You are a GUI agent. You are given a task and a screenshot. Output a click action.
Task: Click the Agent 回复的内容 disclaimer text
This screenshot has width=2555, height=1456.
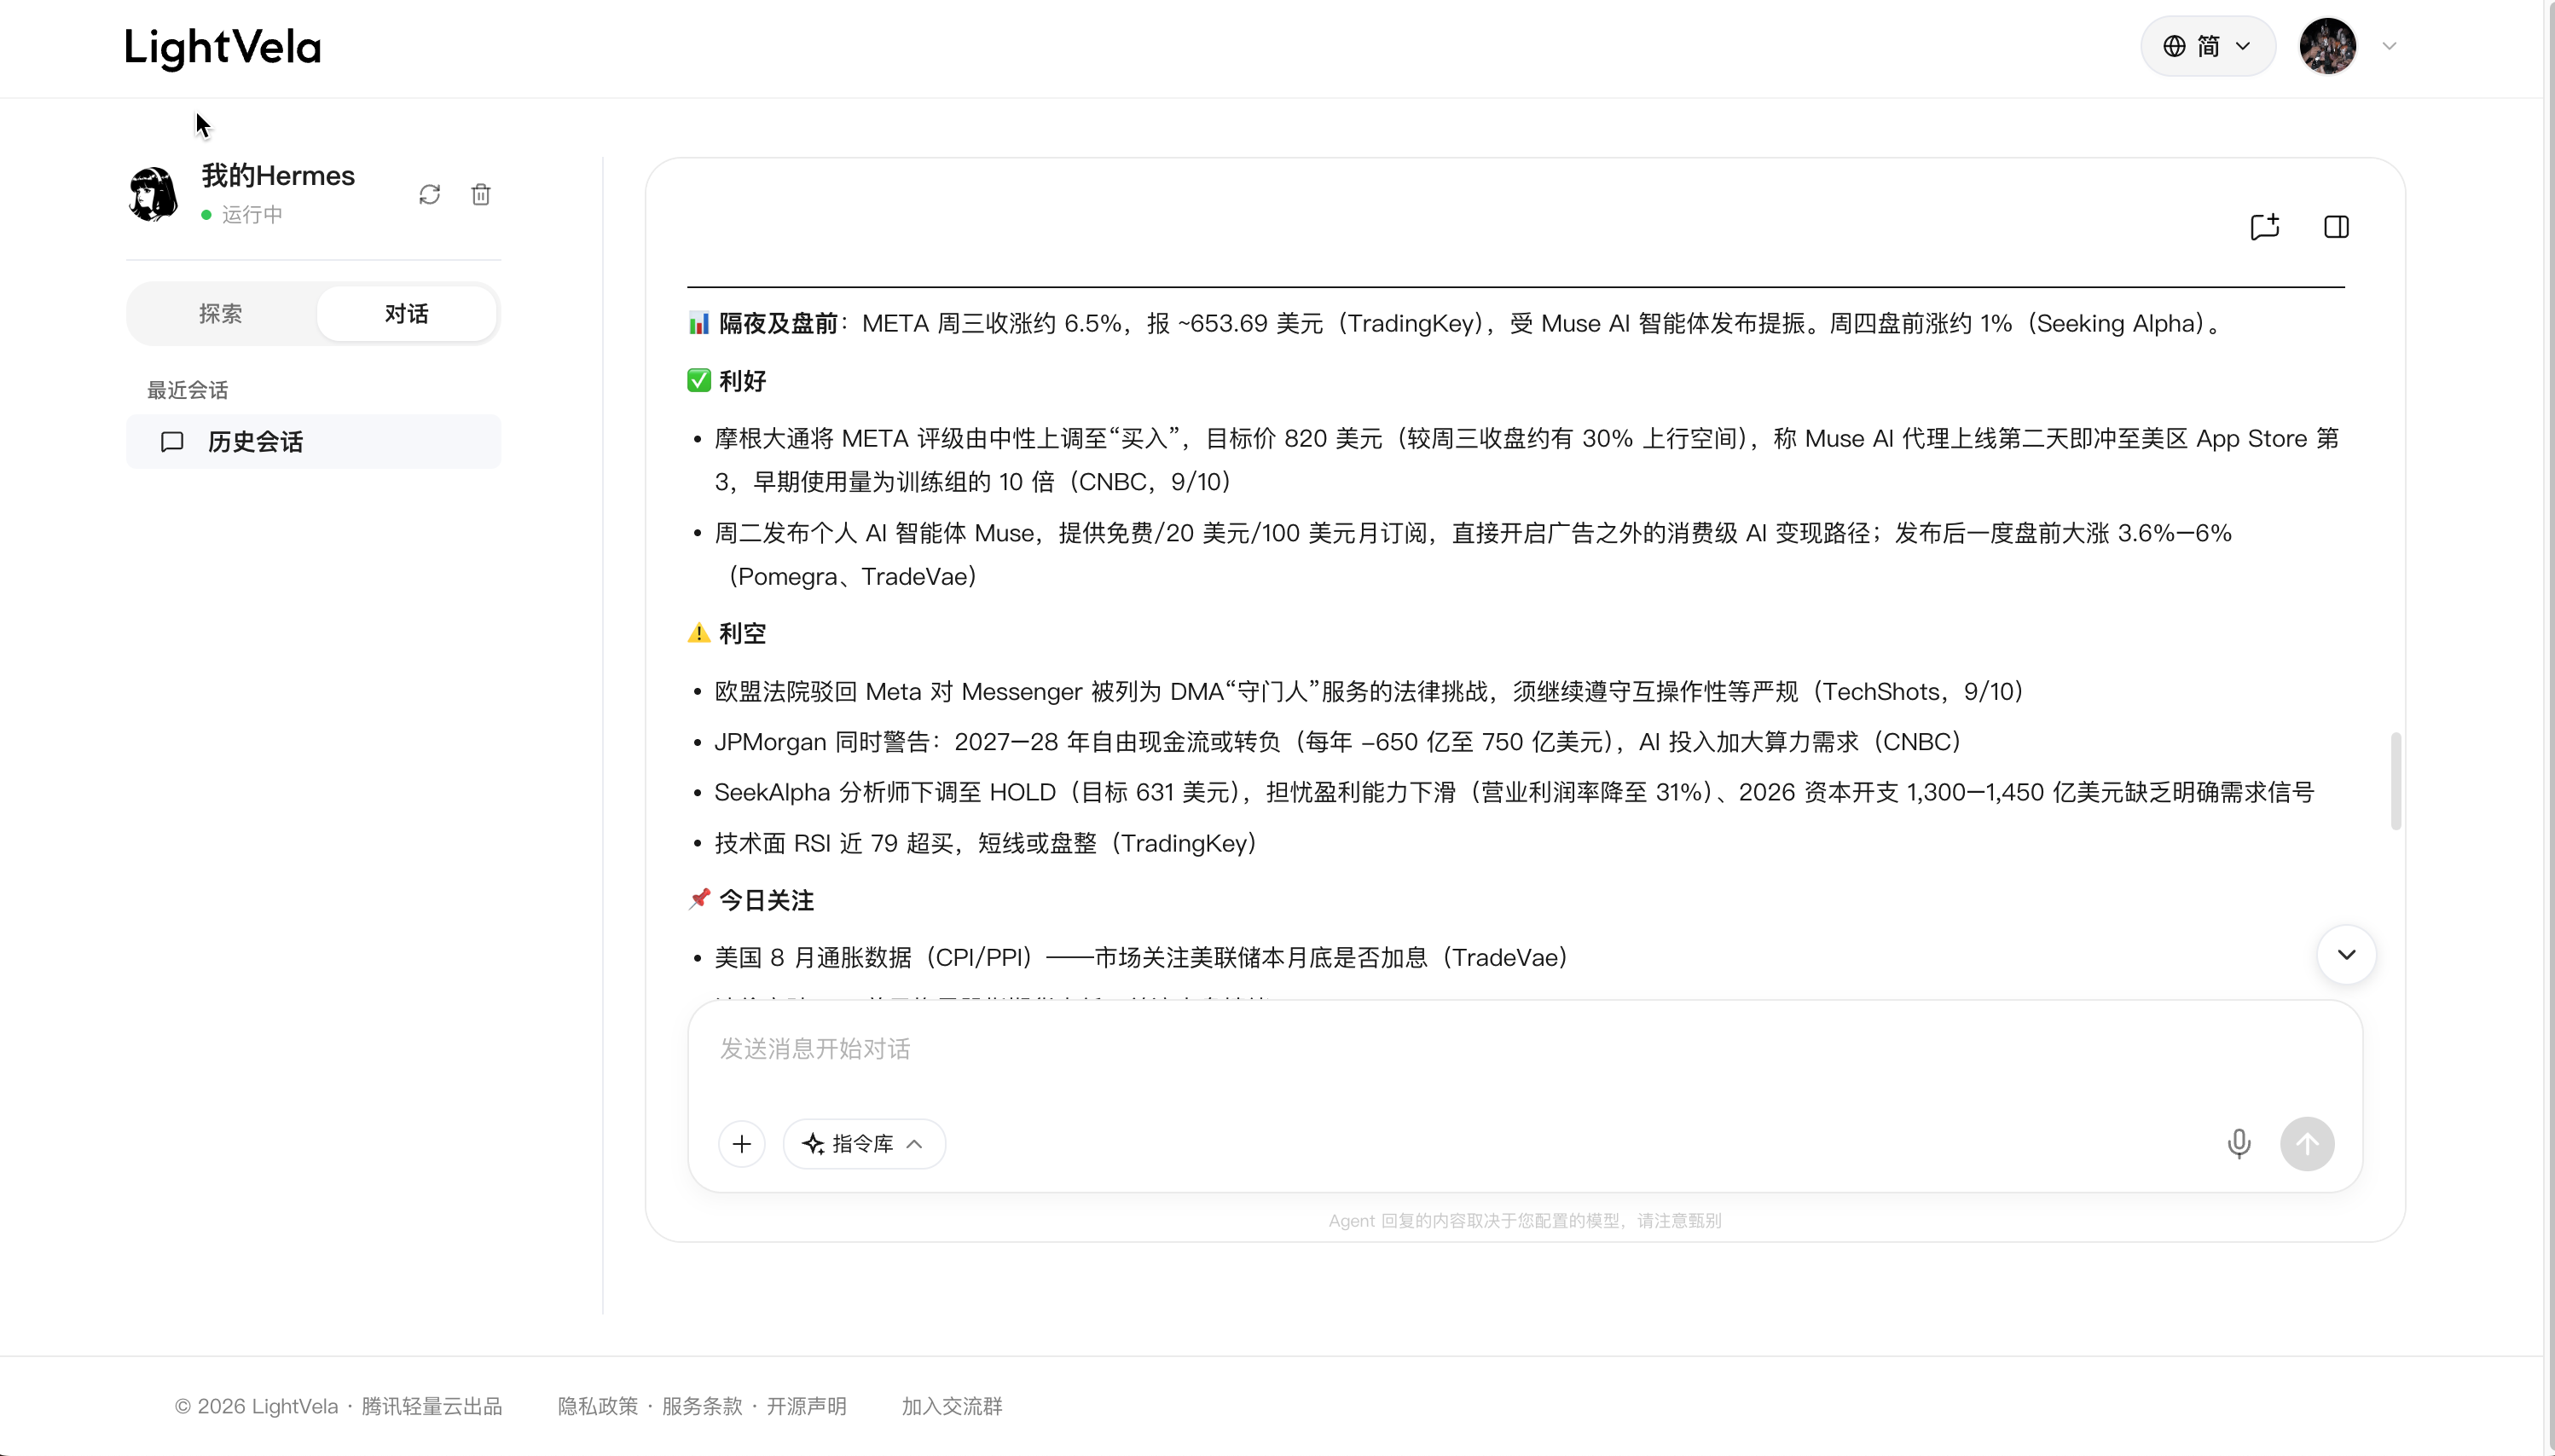1525,1220
